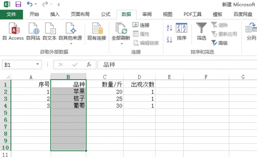Confirm entry with the formula bar checkmark

(75, 65)
